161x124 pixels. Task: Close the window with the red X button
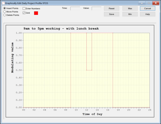pyautogui.click(x=155, y=3)
